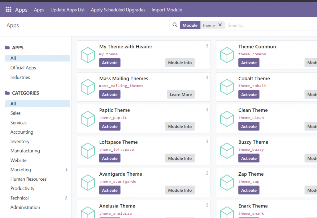317x218 pixels.
Task: Open Module Info for Avantgarde Theme
Action: click(x=180, y=190)
